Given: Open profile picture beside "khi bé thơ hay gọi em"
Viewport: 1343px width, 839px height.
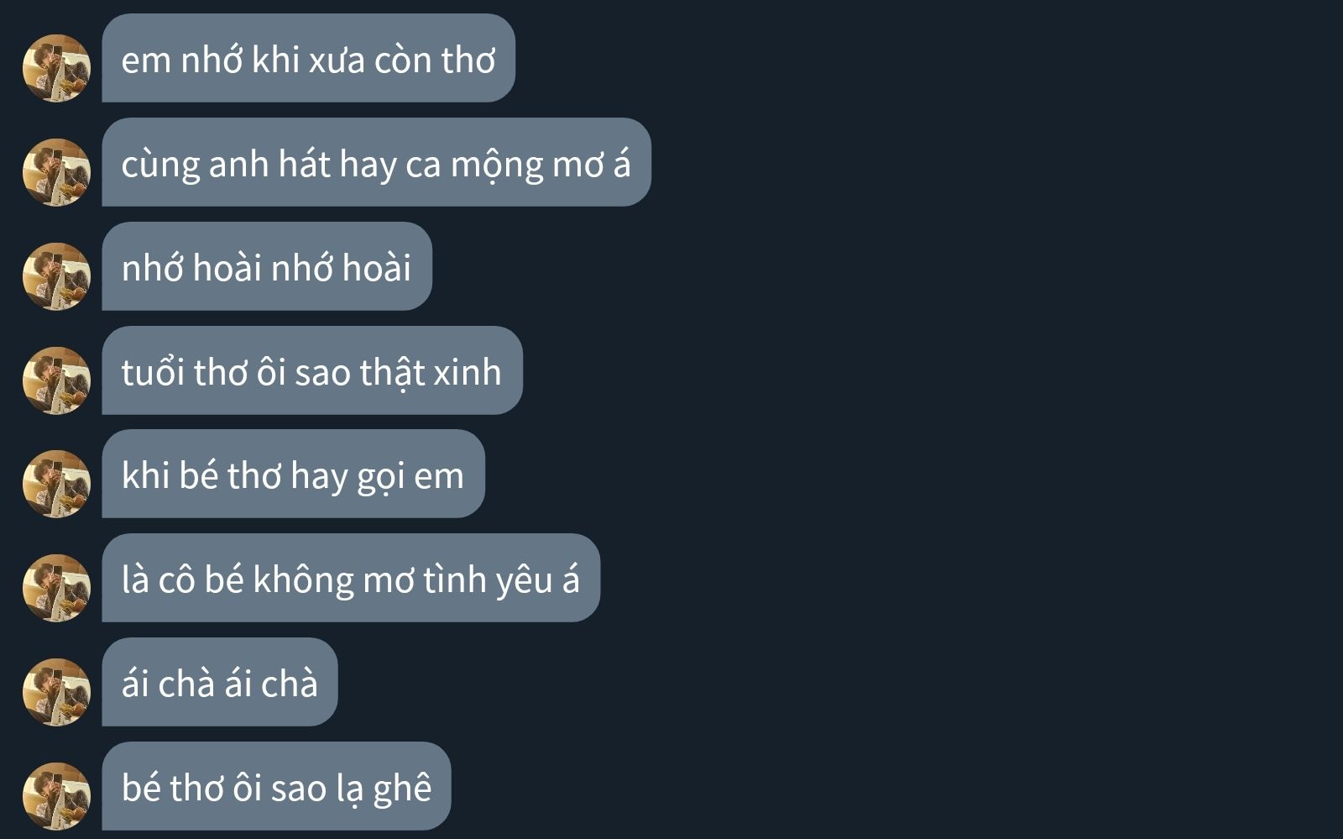Looking at the screenshot, I should (x=56, y=484).
